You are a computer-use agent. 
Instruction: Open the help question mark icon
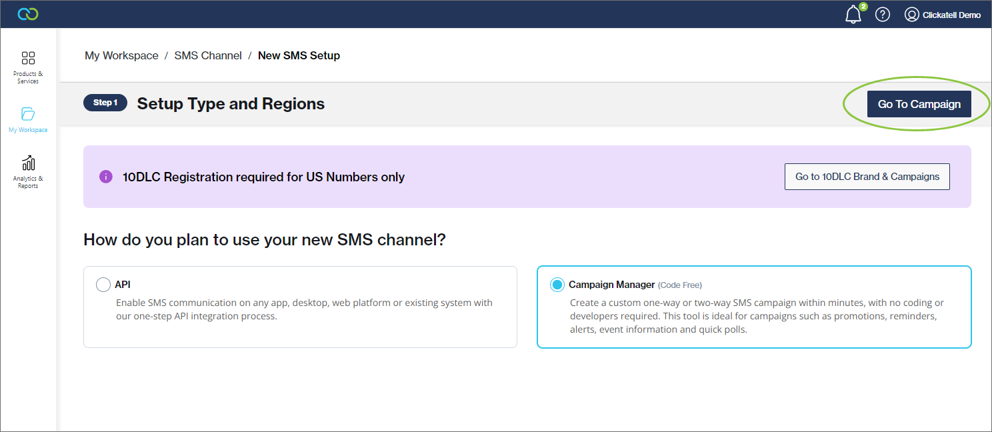click(x=883, y=15)
